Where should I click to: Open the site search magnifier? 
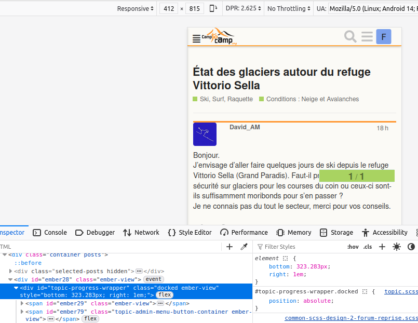pyautogui.click(x=350, y=36)
